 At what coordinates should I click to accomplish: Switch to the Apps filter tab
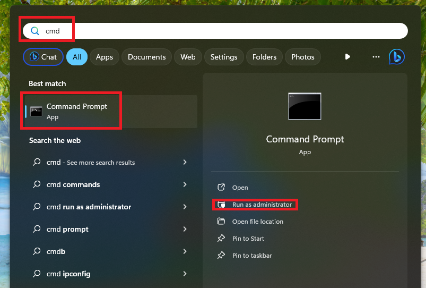105,57
